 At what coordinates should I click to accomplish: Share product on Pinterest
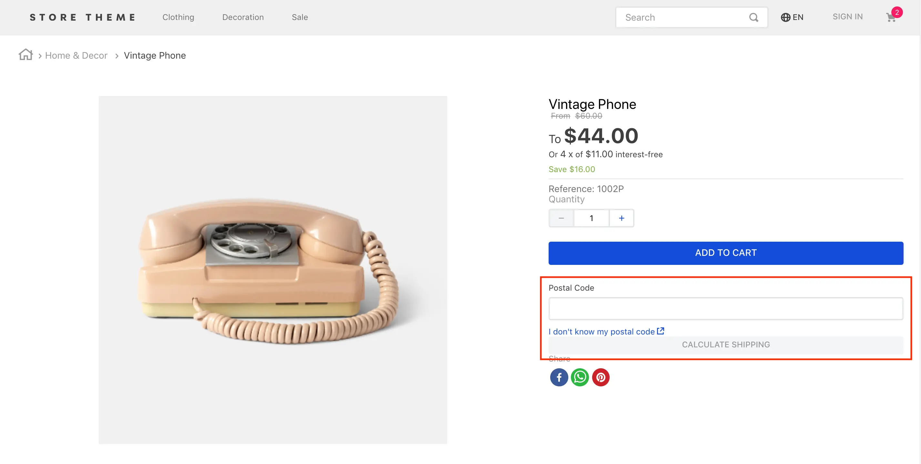(601, 377)
